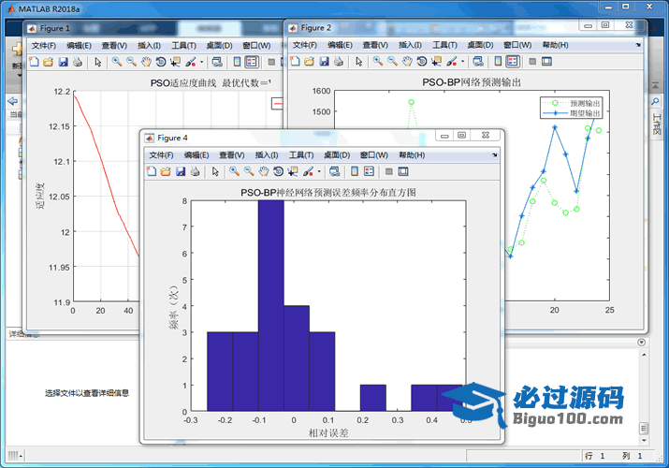This screenshot has width=669, height=468.
Task: Click New Figure icon in Figure 2 toolbar
Action: (x=295, y=62)
